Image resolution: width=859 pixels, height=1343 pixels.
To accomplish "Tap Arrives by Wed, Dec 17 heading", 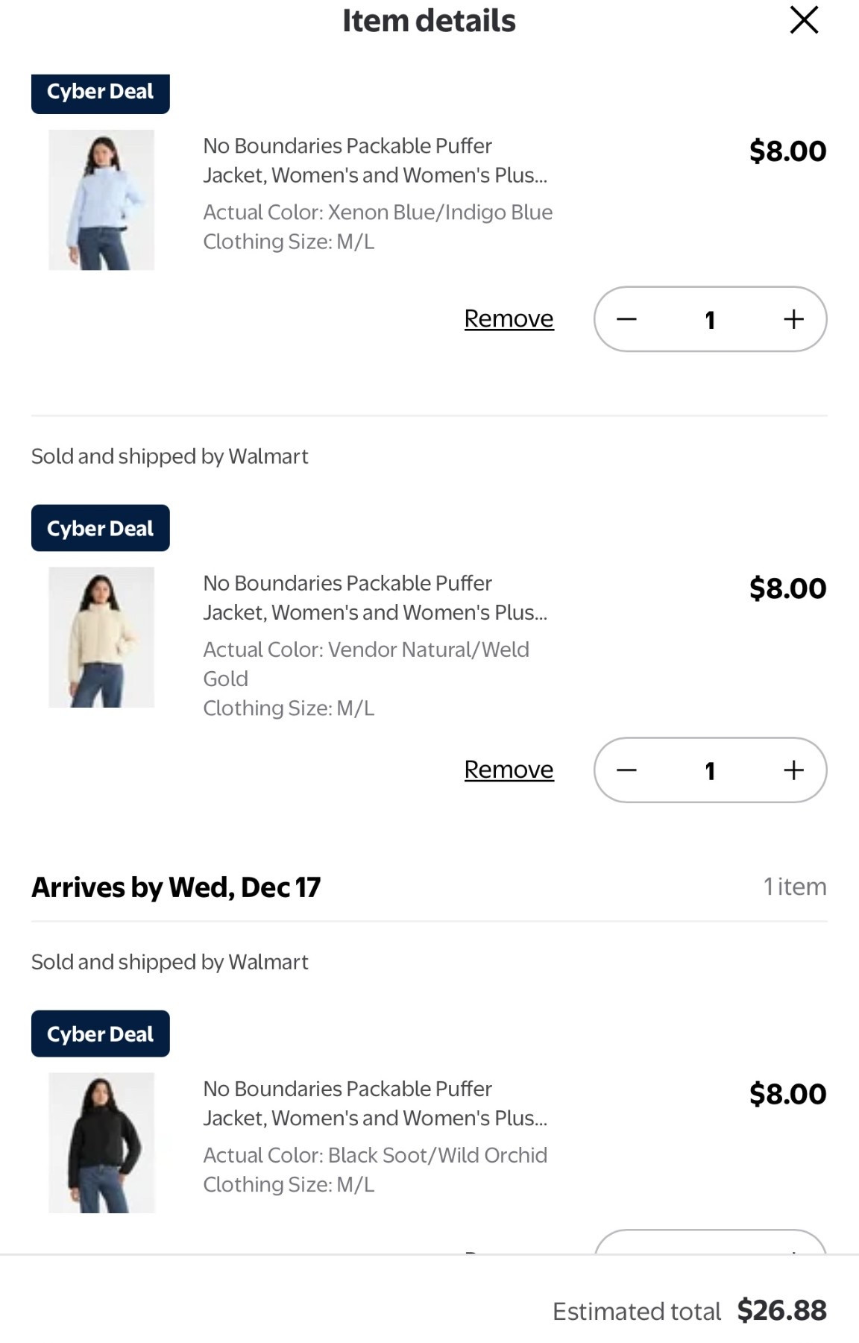I will point(176,887).
